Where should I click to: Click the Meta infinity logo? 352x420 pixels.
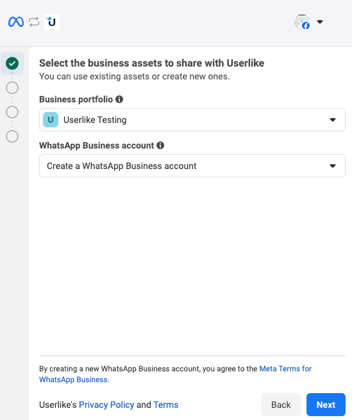(x=16, y=22)
